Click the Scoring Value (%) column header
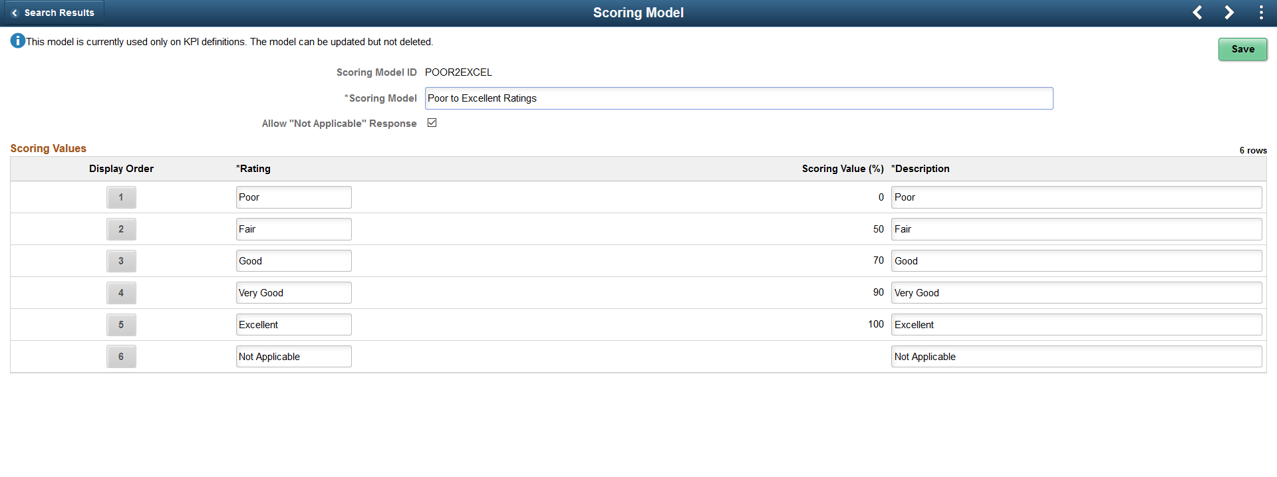 [843, 169]
